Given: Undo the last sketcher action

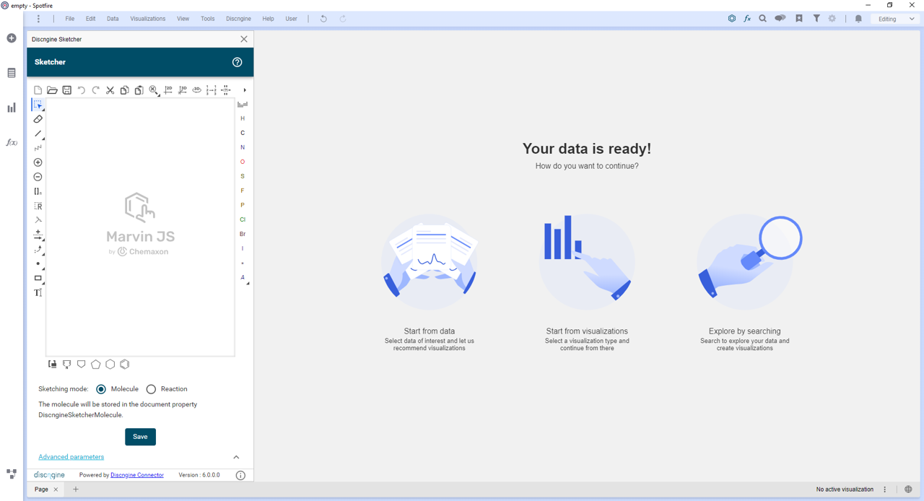Looking at the screenshot, I should coord(82,90).
